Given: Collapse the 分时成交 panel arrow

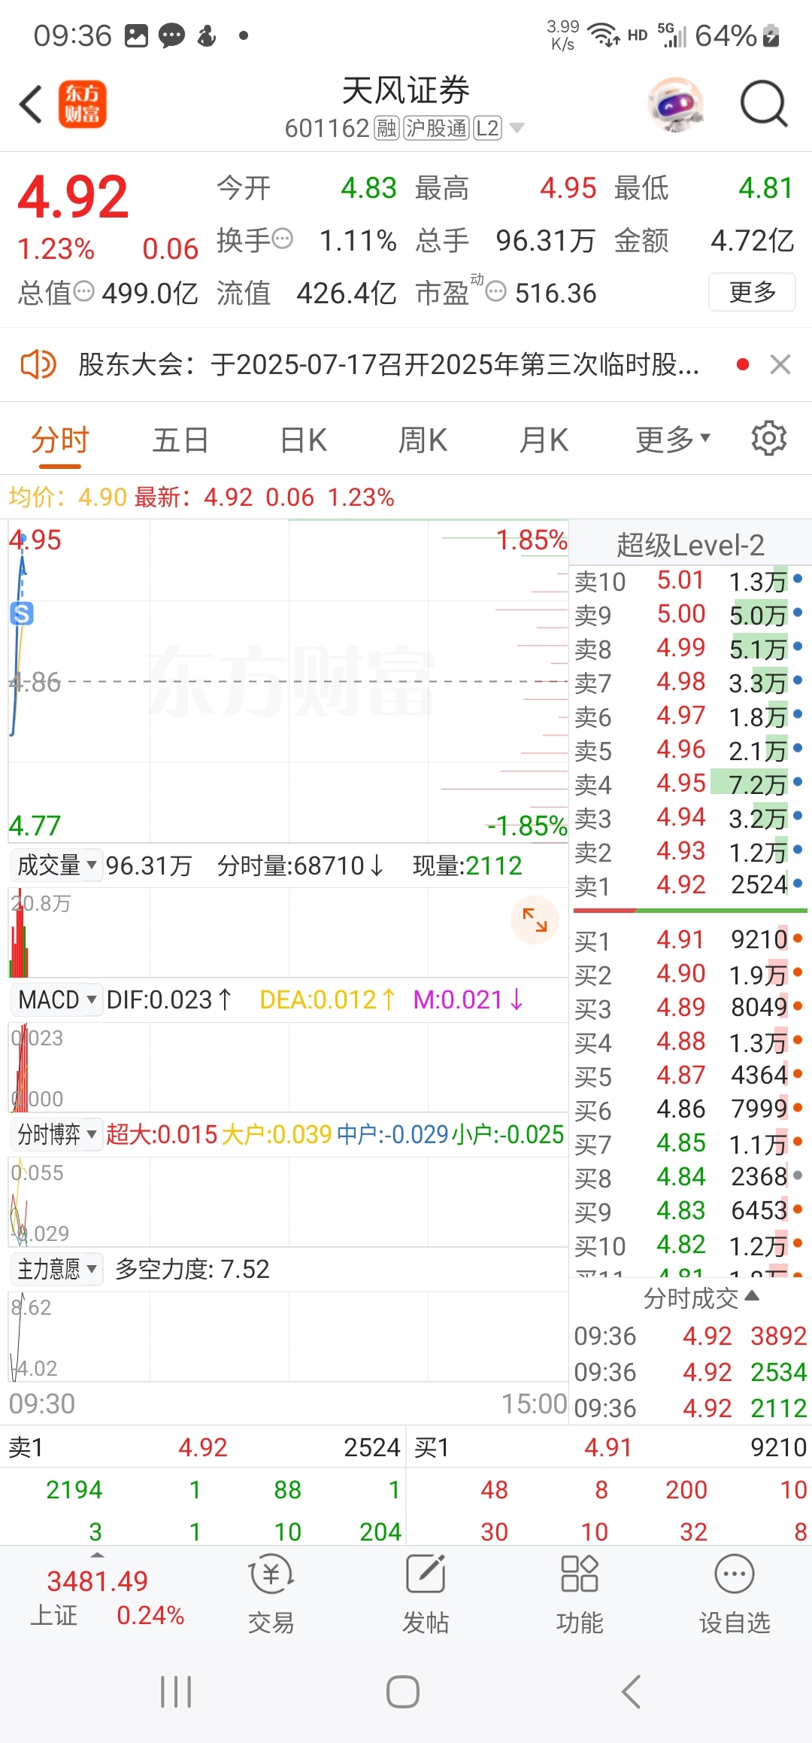Looking at the screenshot, I should point(751,1297).
